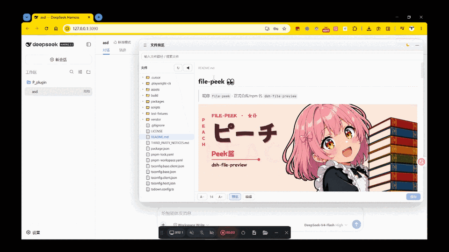The image size is (449, 252).
Task: Refresh the file tree list
Action: pyautogui.click(x=178, y=68)
